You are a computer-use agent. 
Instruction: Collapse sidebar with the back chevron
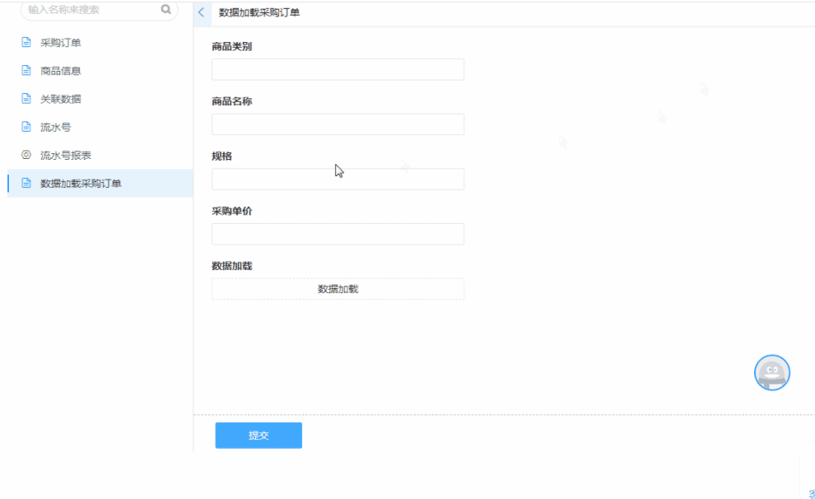pos(202,13)
